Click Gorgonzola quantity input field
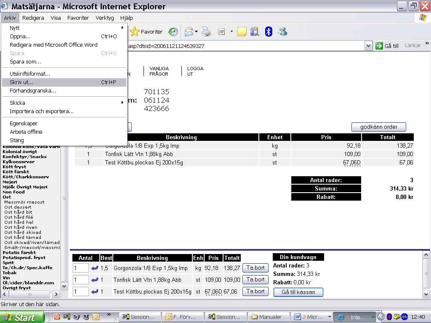Image resolution: width=431 pixels, height=323 pixels. 81,268
